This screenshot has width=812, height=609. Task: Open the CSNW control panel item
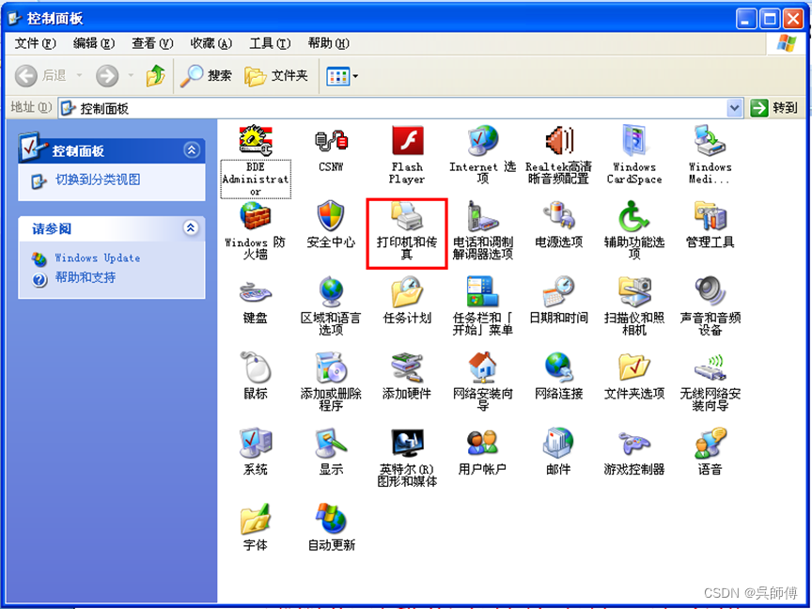(x=331, y=141)
